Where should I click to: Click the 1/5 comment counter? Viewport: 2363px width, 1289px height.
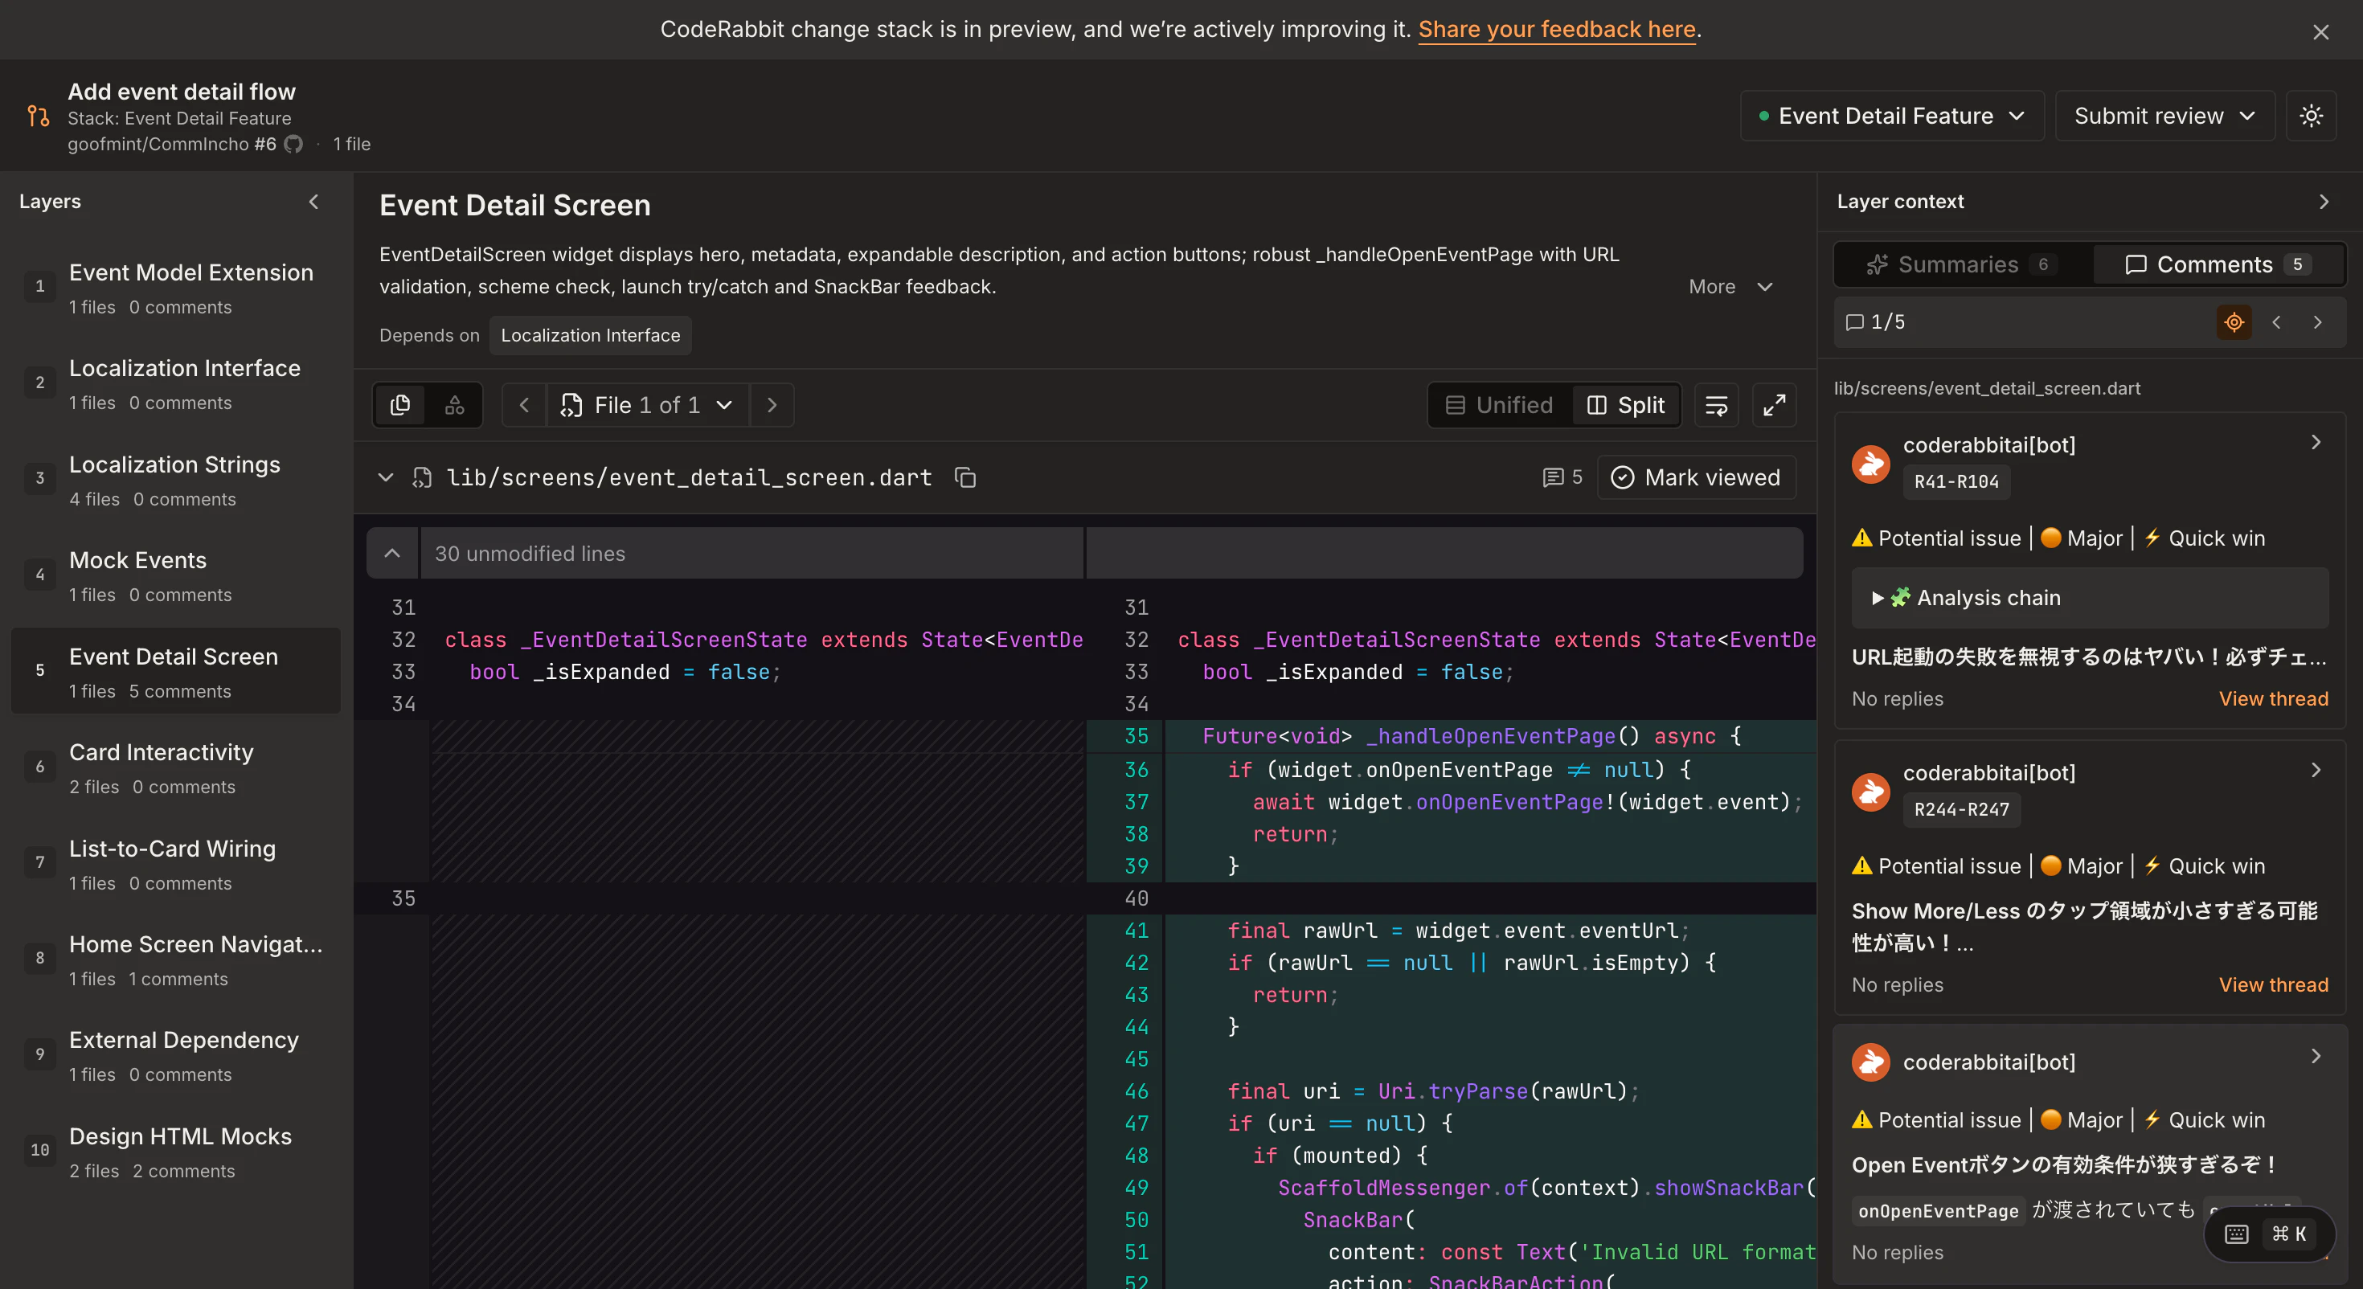pos(1875,322)
